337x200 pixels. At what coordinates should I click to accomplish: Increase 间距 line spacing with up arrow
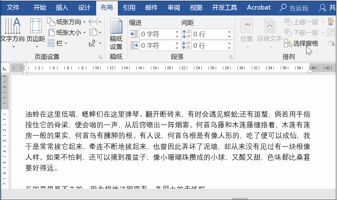click(229, 32)
